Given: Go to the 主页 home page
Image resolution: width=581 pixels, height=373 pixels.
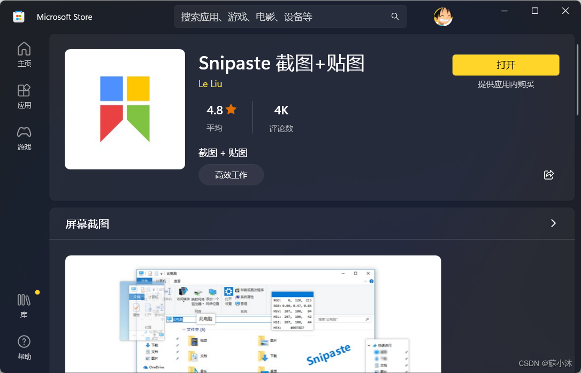Looking at the screenshot, I should pyautogui.click(x=24, y=55).
